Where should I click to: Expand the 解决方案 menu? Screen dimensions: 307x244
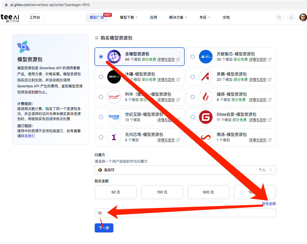[178, 17]
